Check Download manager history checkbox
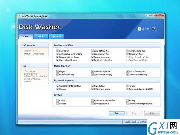 point(127,104)
